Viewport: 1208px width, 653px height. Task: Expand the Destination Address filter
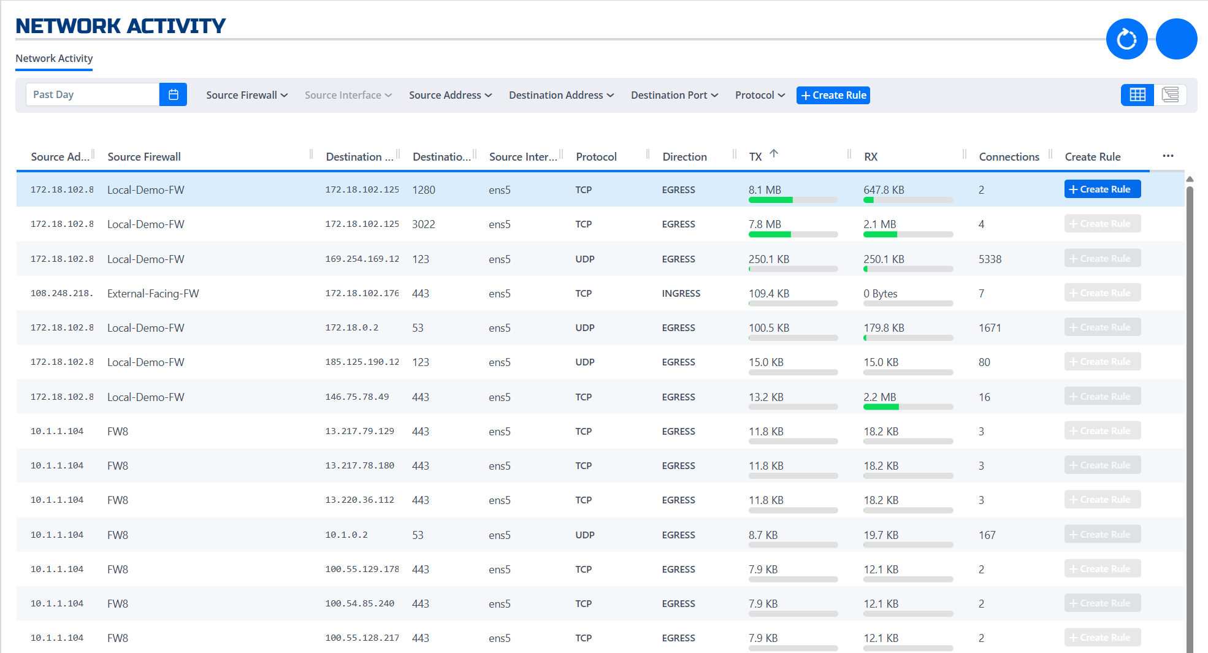(561, 95)
